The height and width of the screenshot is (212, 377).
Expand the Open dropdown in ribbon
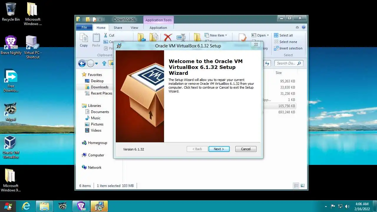point(260,35)
